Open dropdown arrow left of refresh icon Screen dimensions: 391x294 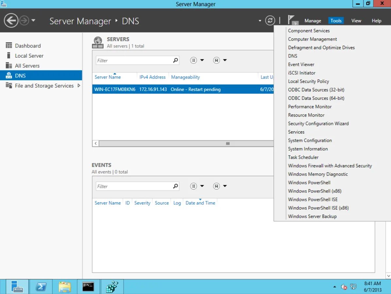[260, 21]
